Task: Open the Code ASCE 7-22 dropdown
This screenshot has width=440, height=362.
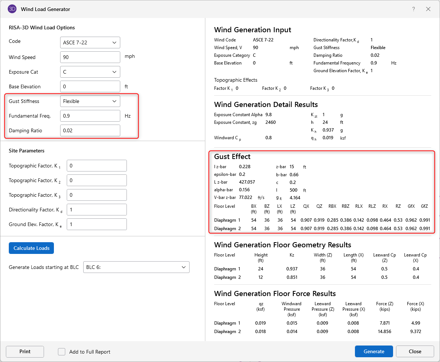Action: pyautogui.click(x=90, y=43)
